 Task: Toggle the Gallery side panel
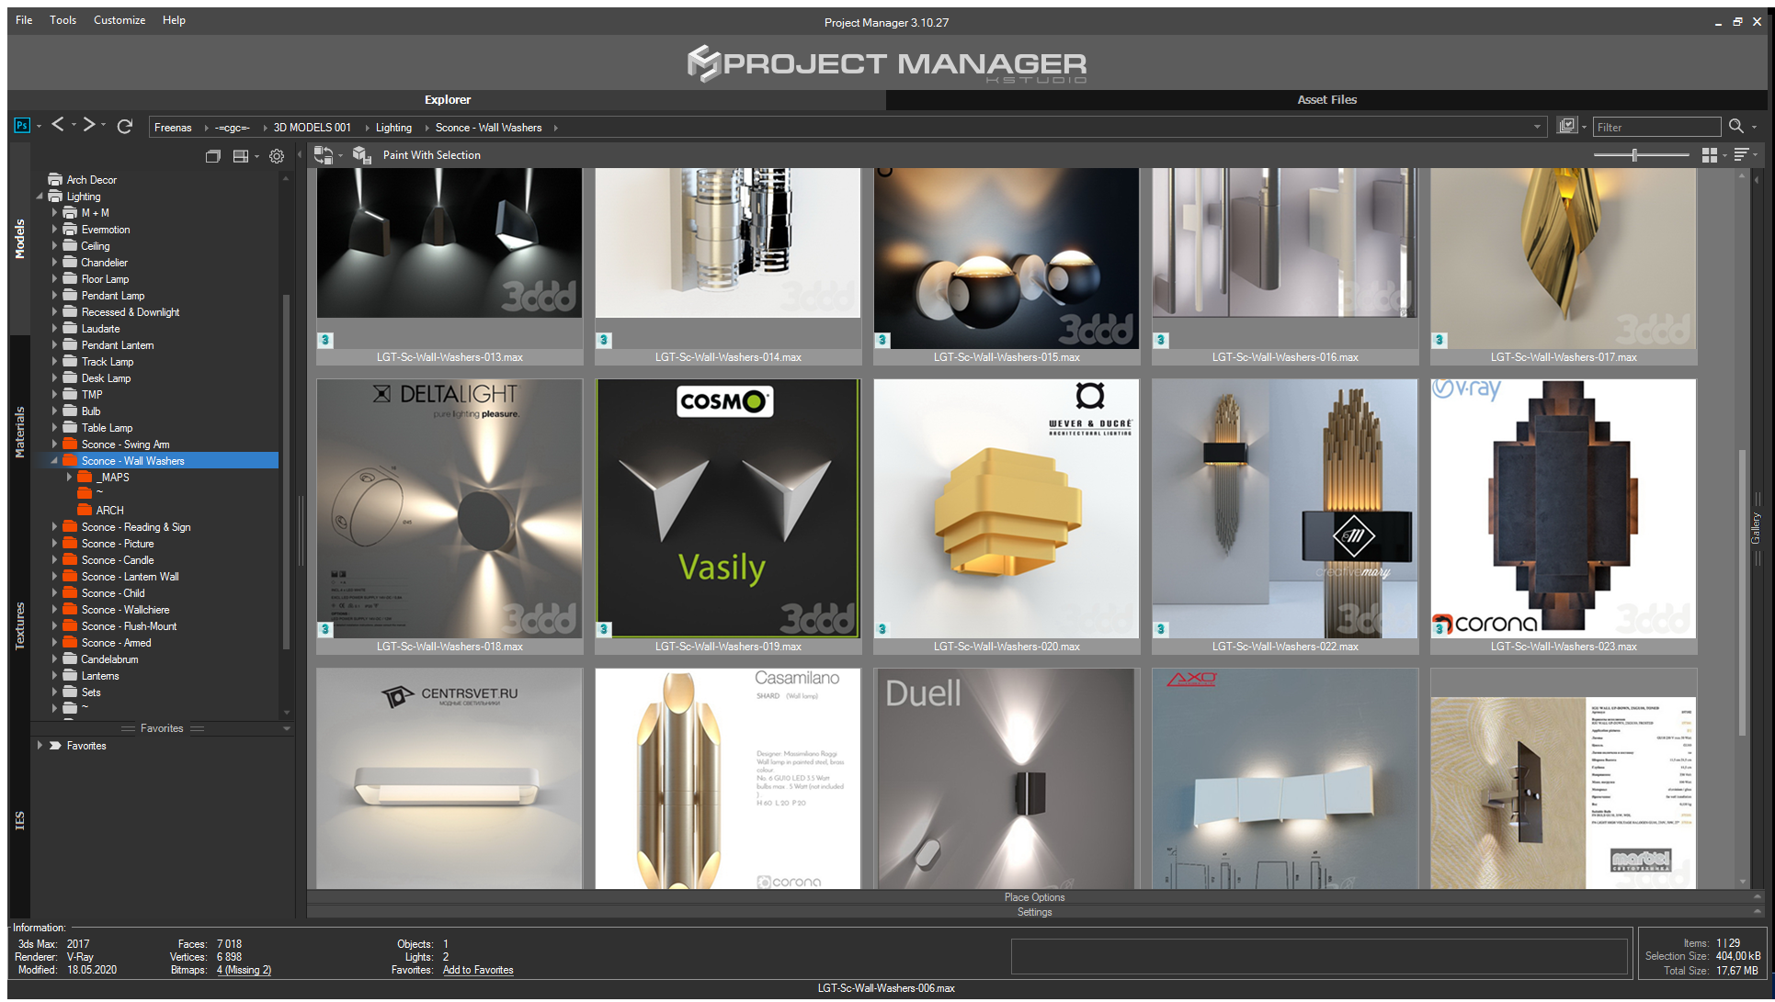[1756, 528]
